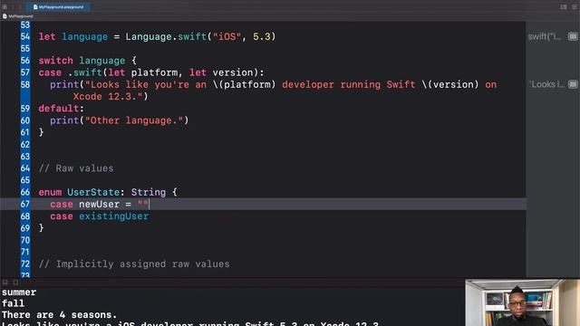This screenshot has height=326, width=580.
Task: Click the 'UserState' enum name
Action: click(92, 192)
